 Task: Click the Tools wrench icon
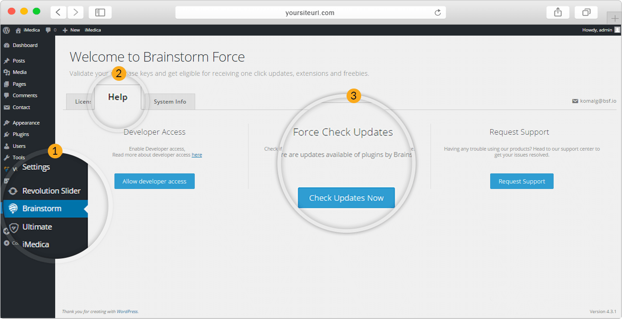click(x=6, y=157)
